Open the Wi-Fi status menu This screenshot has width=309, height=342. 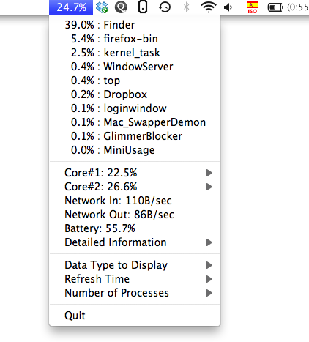coord(209,7)
